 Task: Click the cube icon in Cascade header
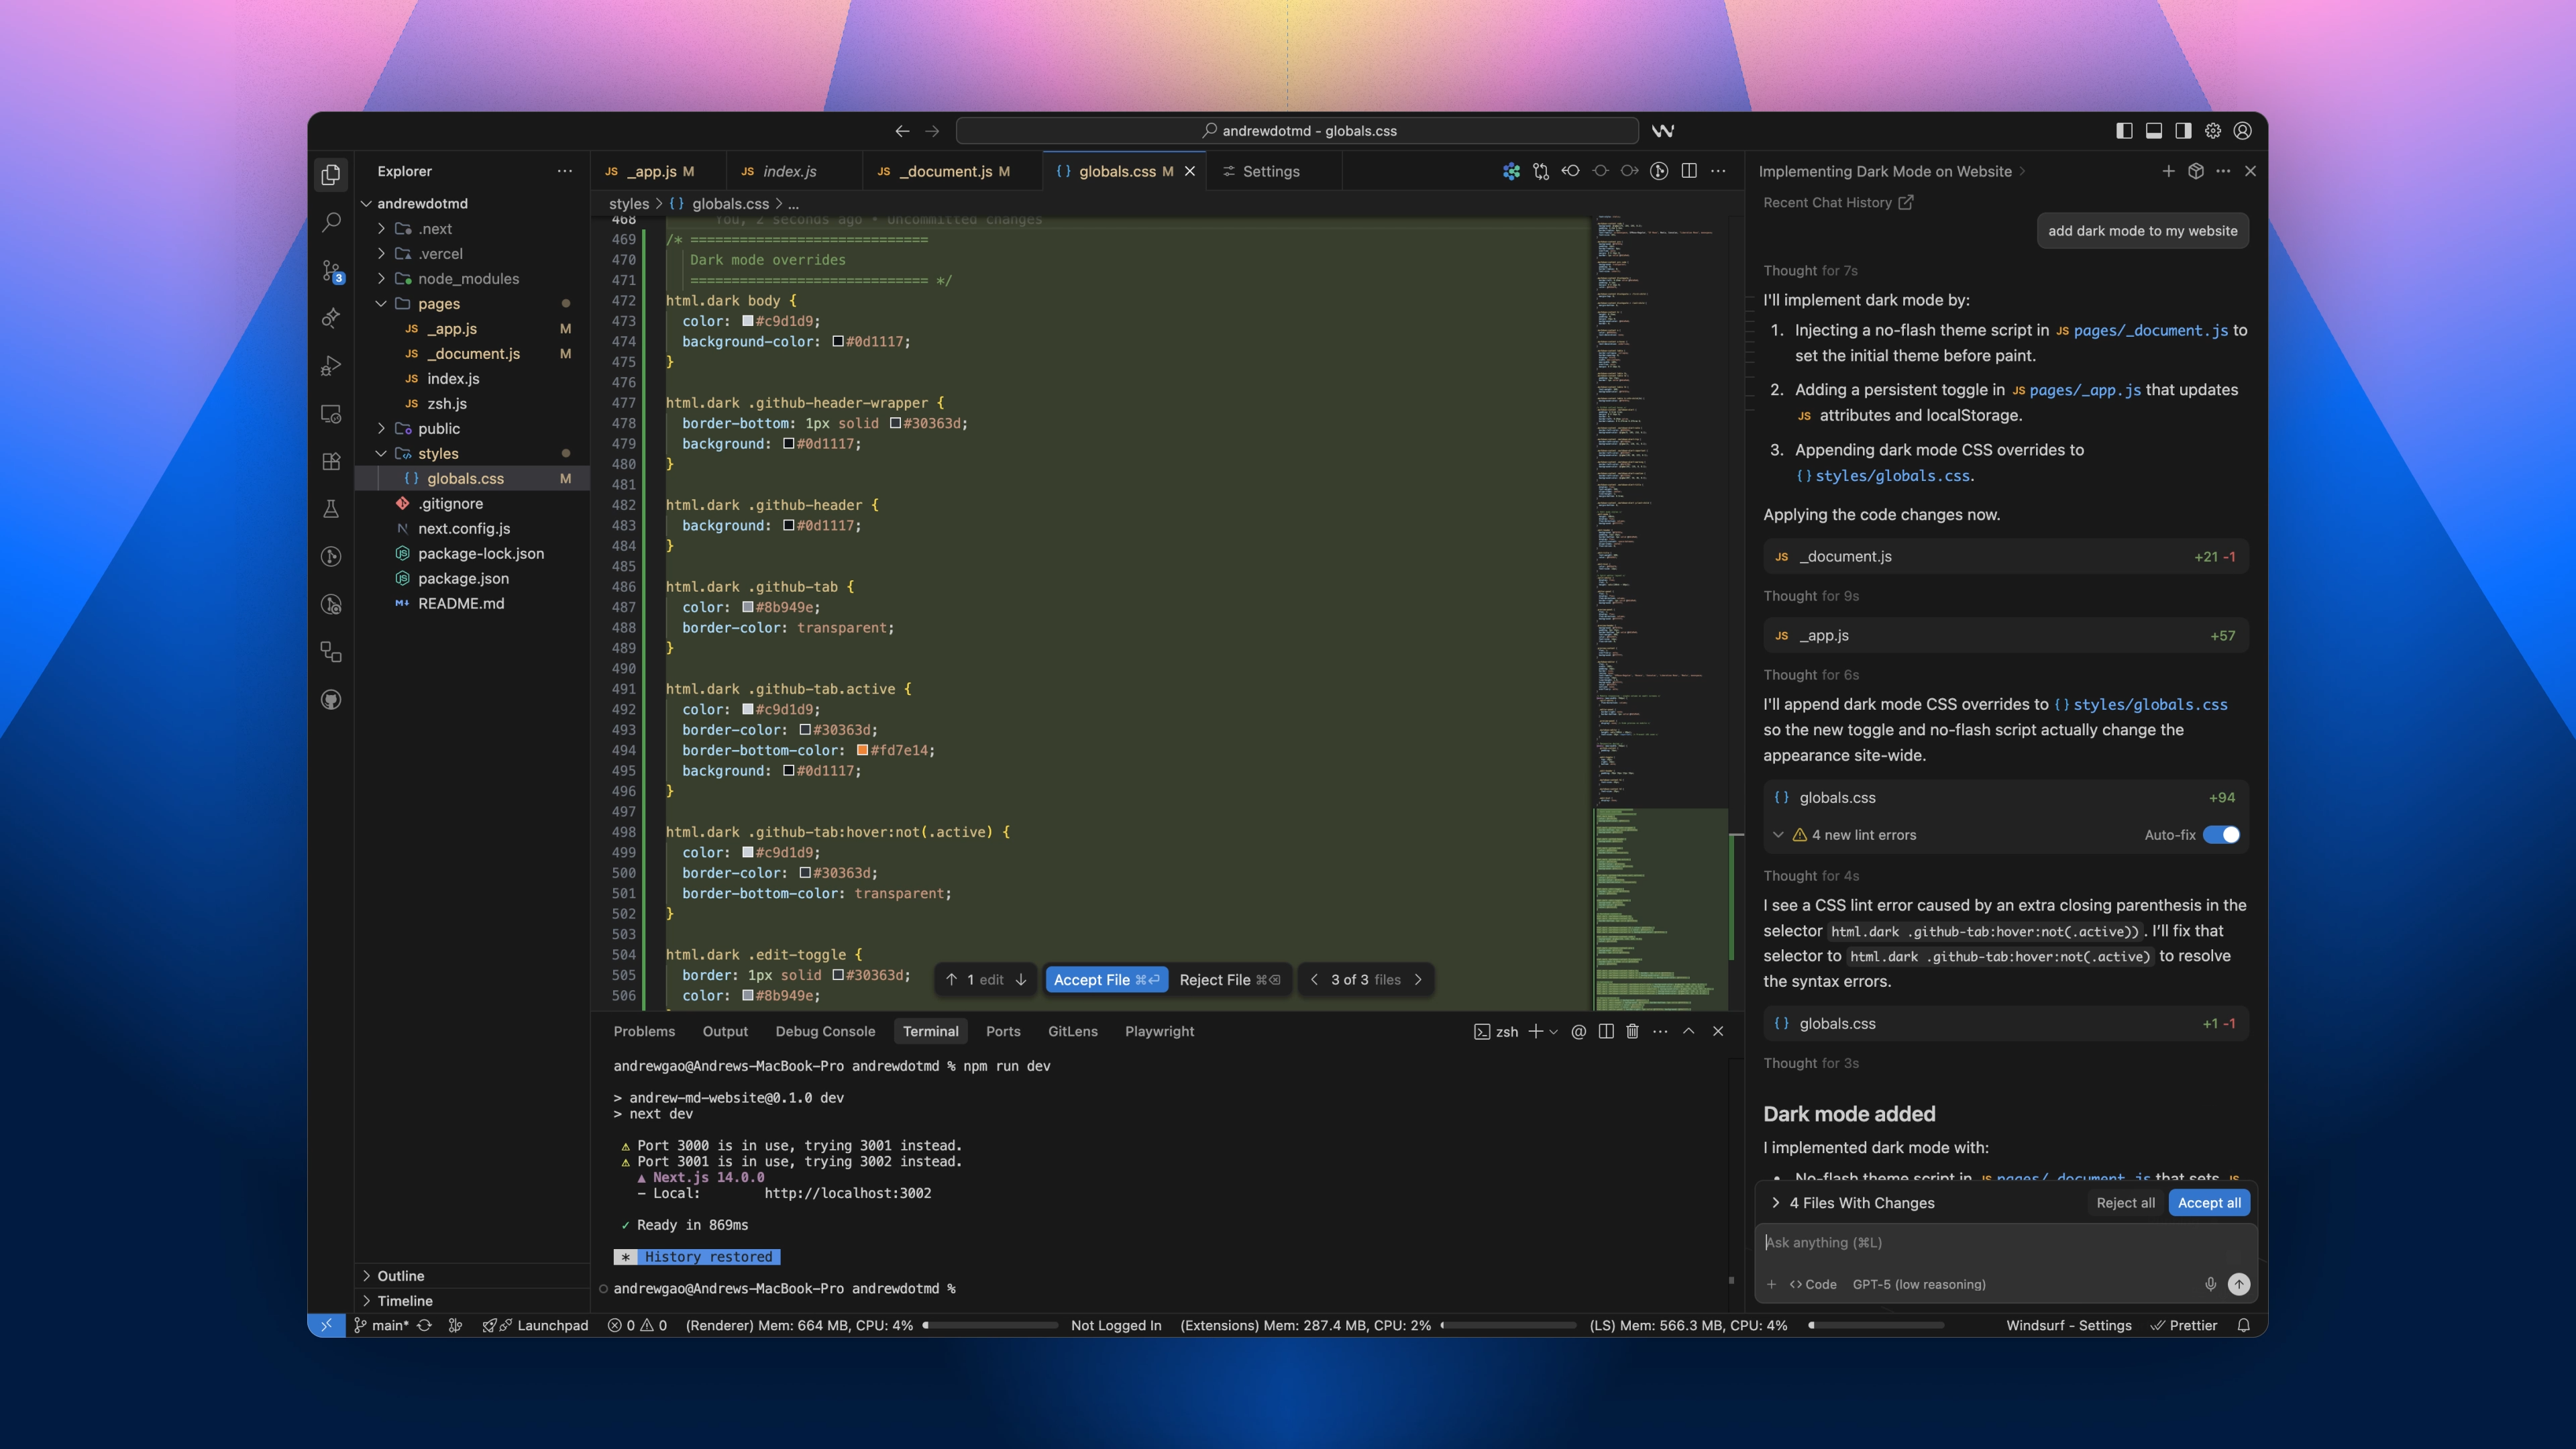pyautogui.click(x=2196, y=171)
